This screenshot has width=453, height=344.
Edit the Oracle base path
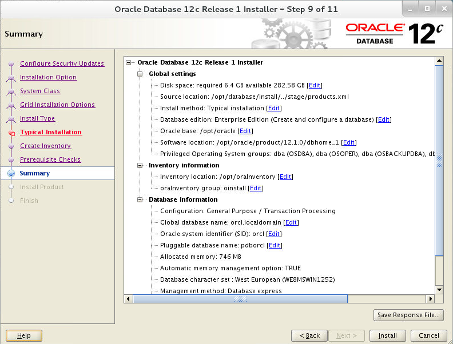click(245, 131)
